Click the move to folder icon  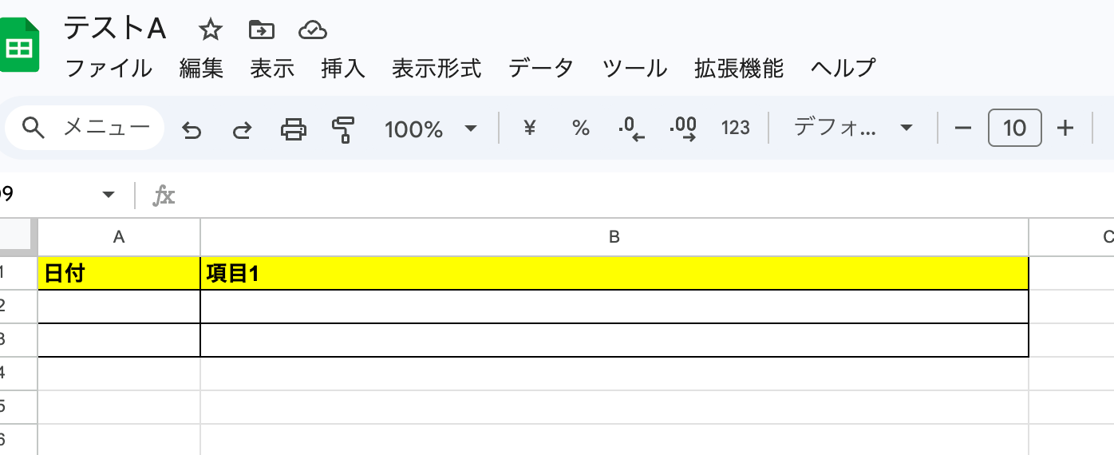[261, 30]
